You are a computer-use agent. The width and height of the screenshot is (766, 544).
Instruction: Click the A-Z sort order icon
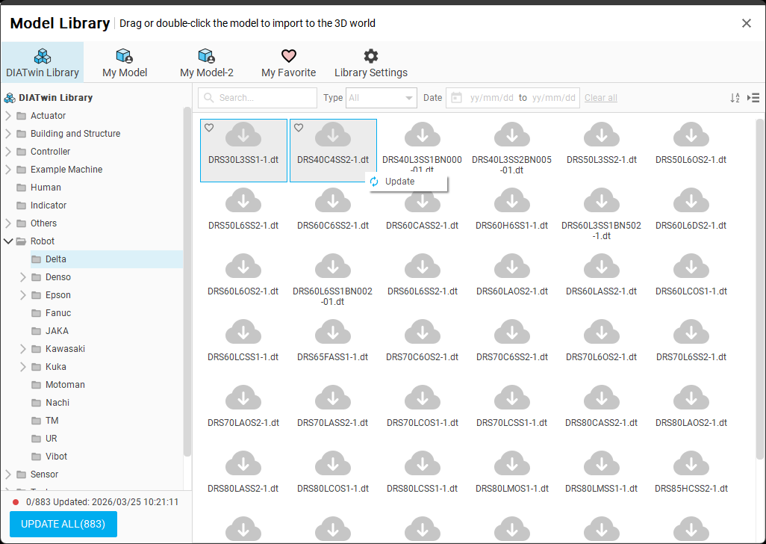pyautogui.click(x=735, y=98)
